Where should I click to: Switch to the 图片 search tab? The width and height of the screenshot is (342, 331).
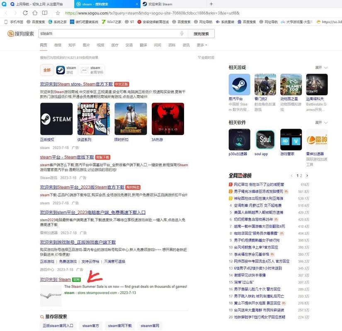86,45
